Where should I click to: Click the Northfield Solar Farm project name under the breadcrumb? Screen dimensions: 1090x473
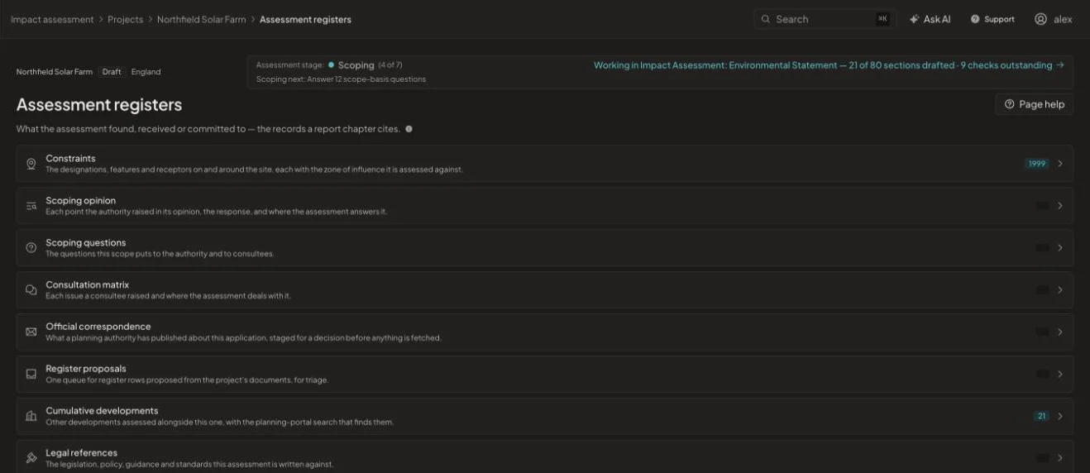55,72
